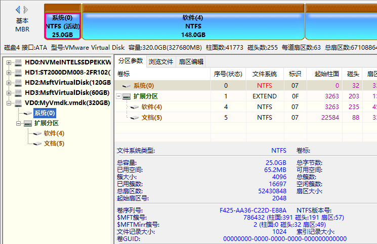Expand the HD1:ST2000DM008 disk node
The width and height of the screenshot is (377, 244).
point(9,72)
